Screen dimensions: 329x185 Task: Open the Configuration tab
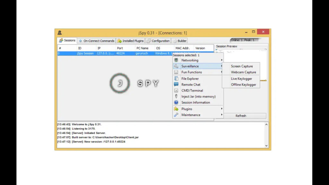pos(158,41)
